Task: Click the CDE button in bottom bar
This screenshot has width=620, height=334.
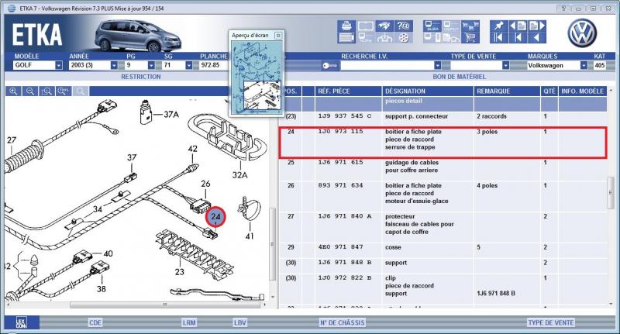Action: click(95, 322)
